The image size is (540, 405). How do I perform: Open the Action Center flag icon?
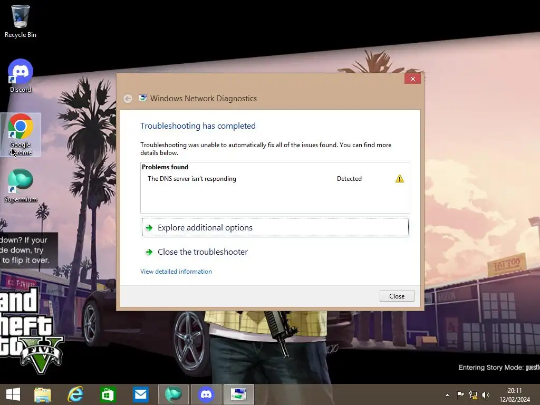point(460,394)
